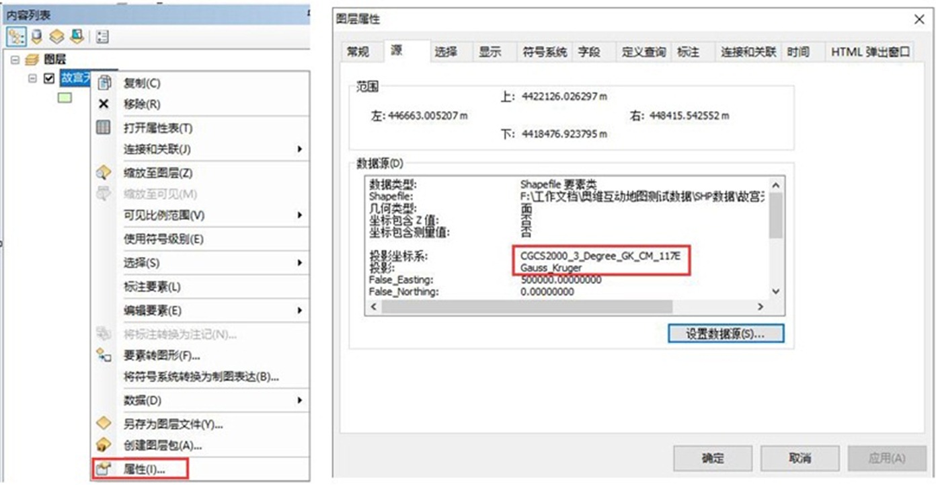Click the green layer symbol swatch
The width and height of the screenshot is (936, 485).
pyautogui.click(x=65, y=98)
